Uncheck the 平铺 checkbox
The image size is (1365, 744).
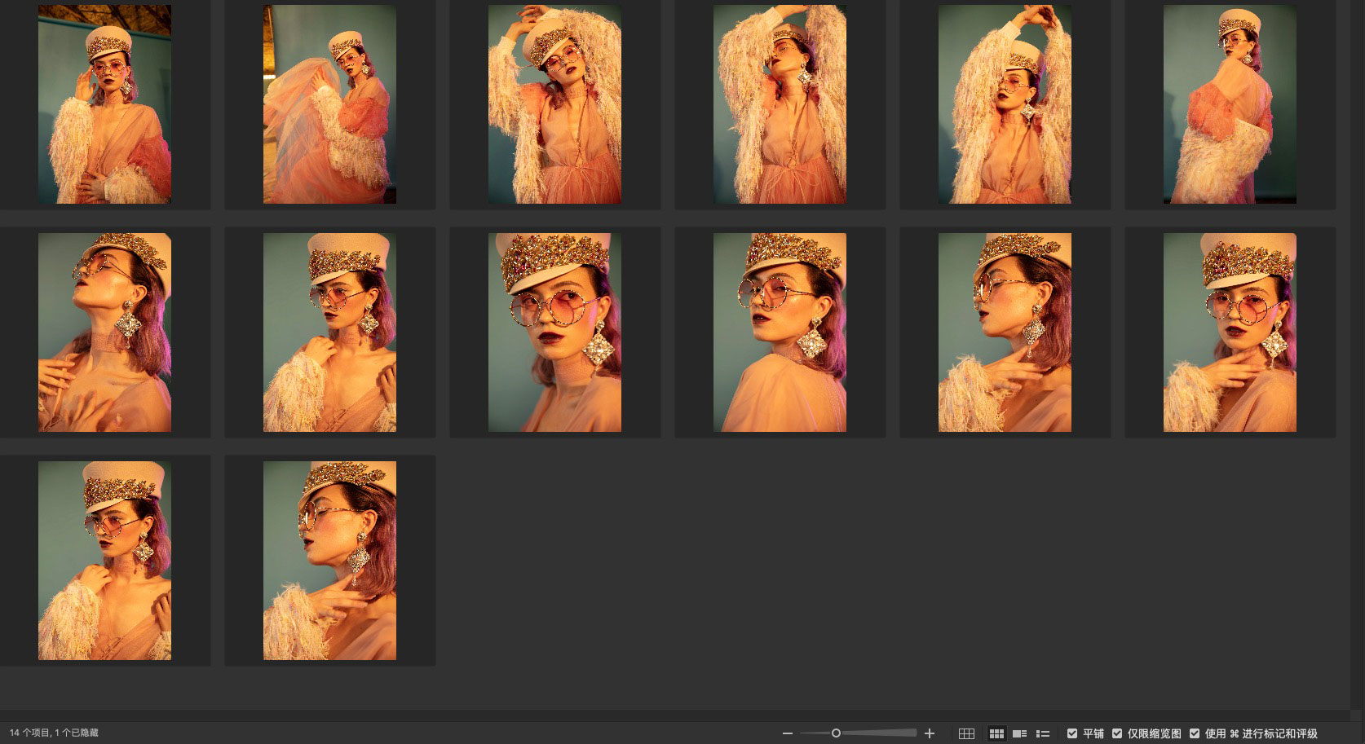pos(1072,733)
